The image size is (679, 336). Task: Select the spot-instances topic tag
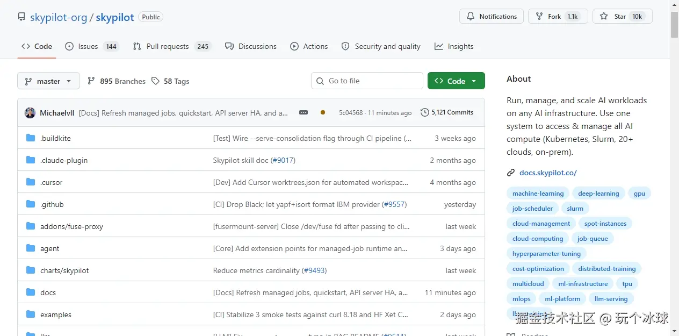click(x=605, y=224)
